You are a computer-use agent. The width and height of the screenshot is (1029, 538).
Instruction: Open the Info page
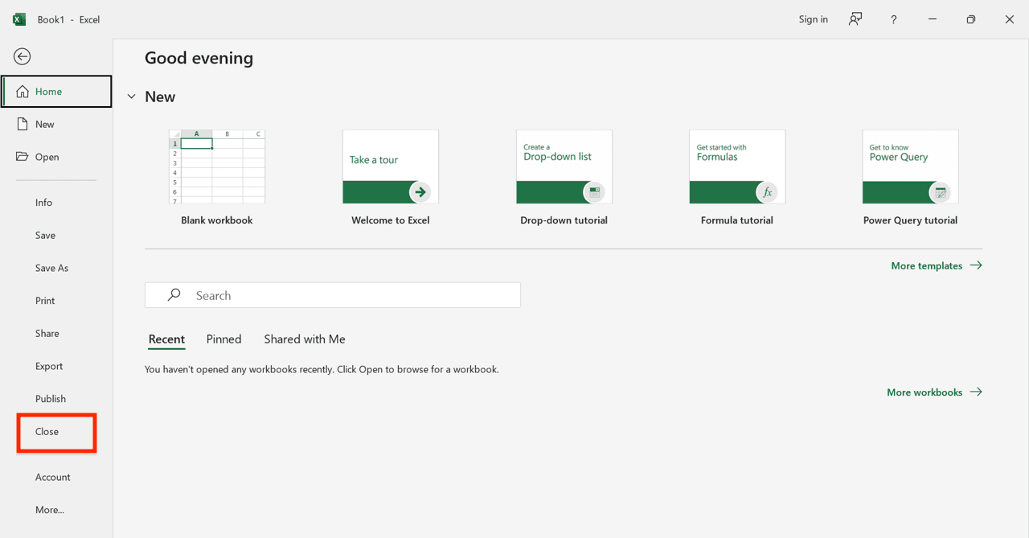click(56, 203)
